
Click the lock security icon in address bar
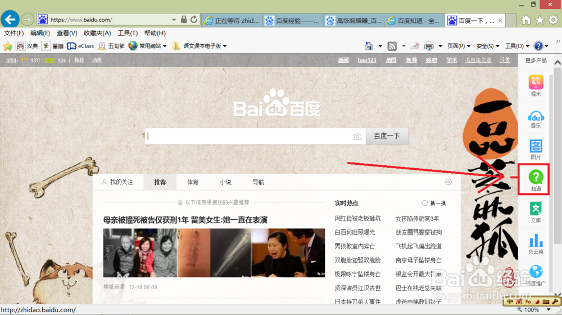pos(184,19)
